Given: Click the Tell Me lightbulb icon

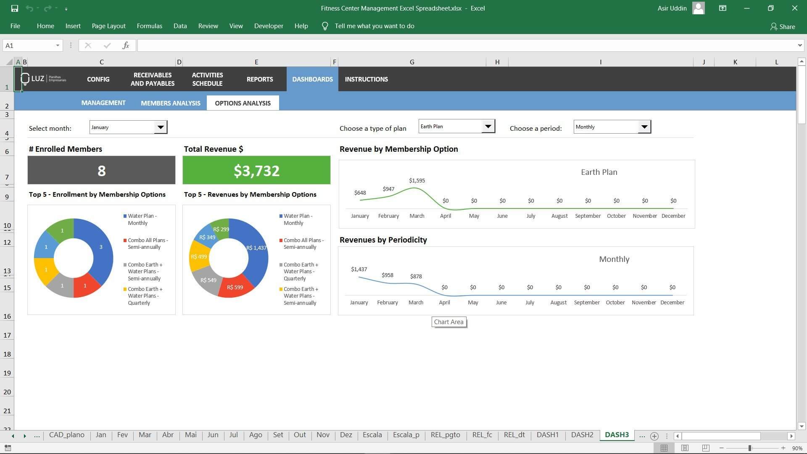Looking at the screenshot, I should click(x=324, y=26).
